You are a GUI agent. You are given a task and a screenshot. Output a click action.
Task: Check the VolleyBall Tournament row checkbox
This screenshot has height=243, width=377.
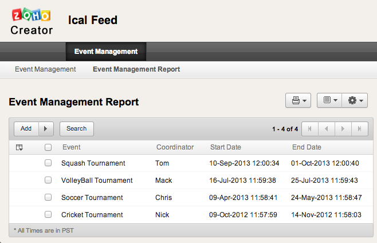click(x=48, y=180)
